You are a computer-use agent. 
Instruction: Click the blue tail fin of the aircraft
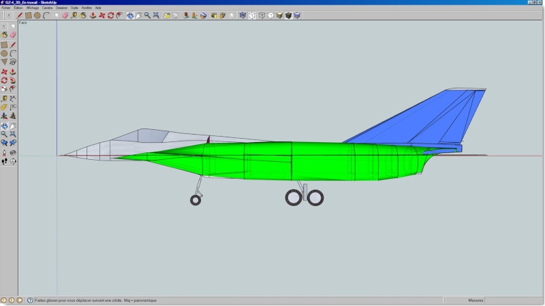click(x=435, y=120)
